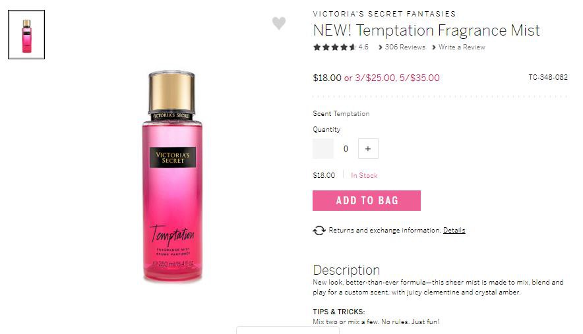Increase quantity with the plus button
The height and width of the screenshot is (334, 583).
click(368, 149)
